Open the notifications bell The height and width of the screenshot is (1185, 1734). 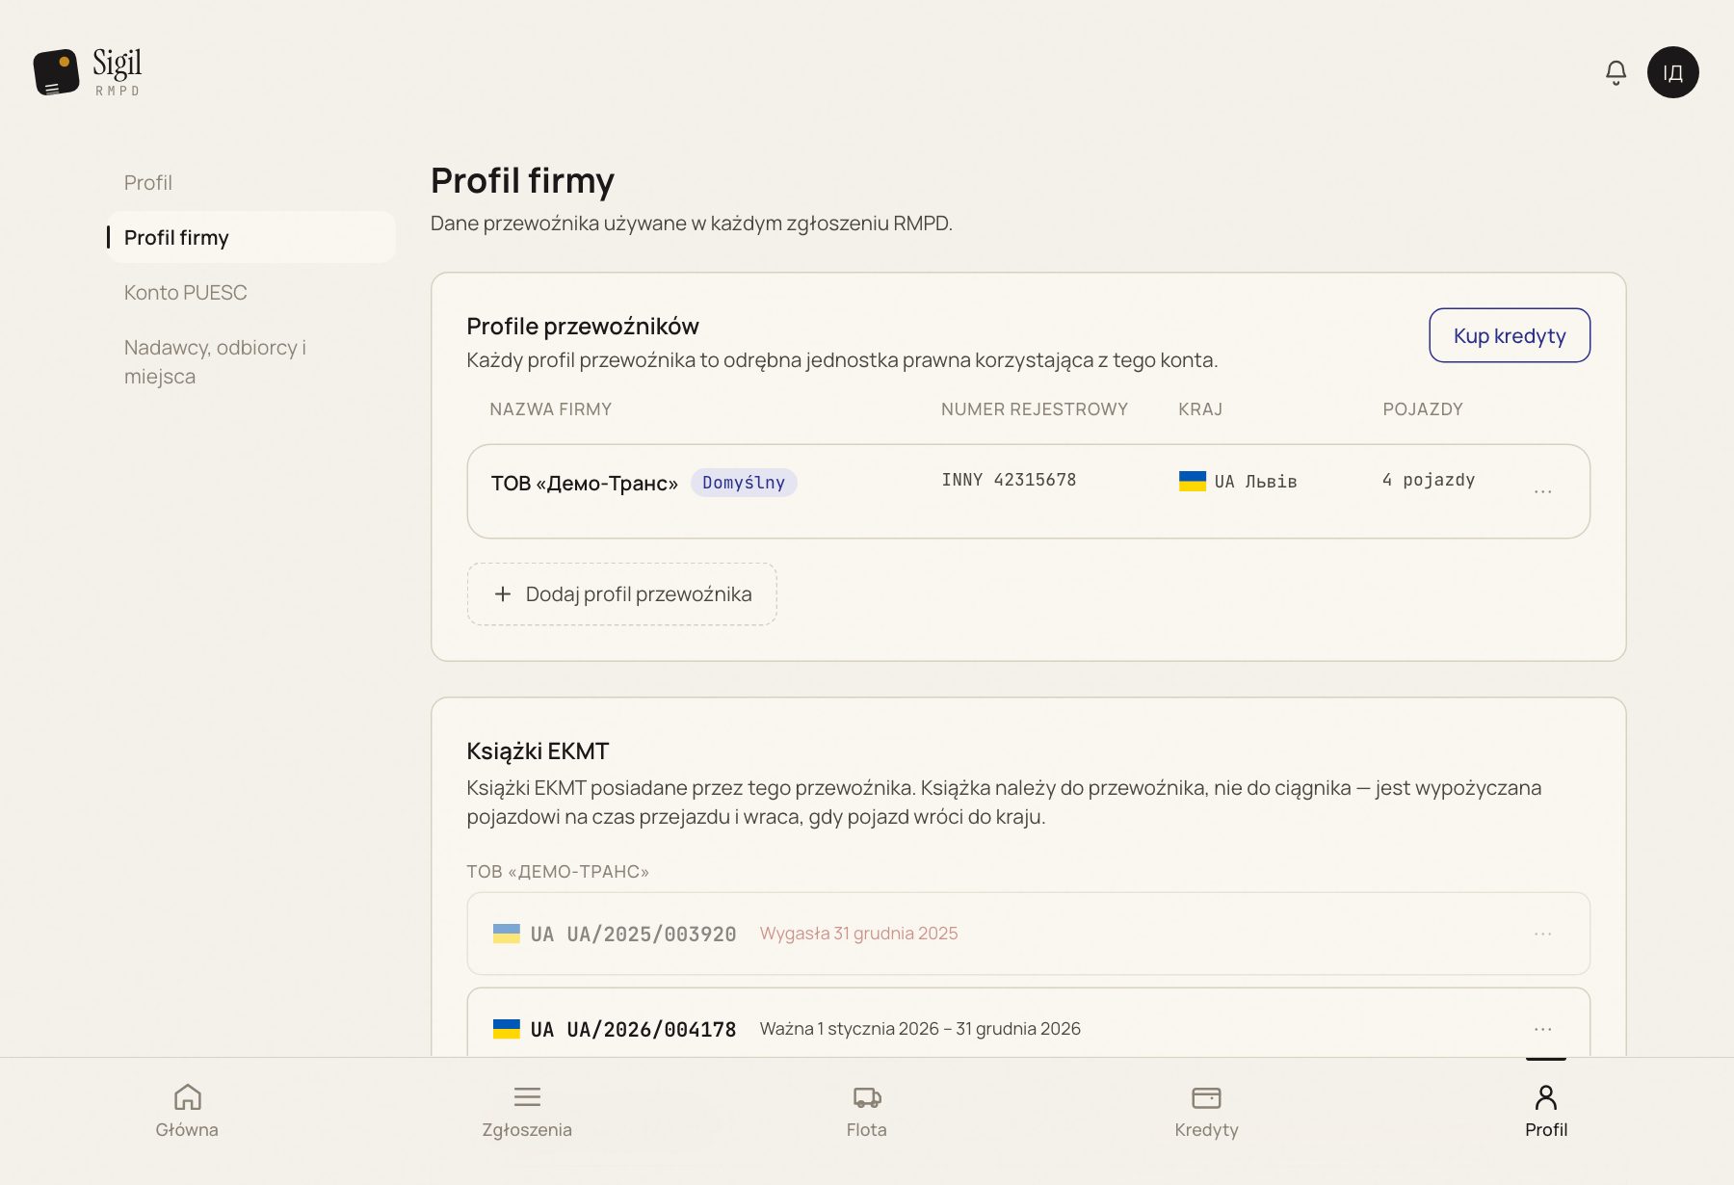pyautogui.click(x=1616, y=72)
